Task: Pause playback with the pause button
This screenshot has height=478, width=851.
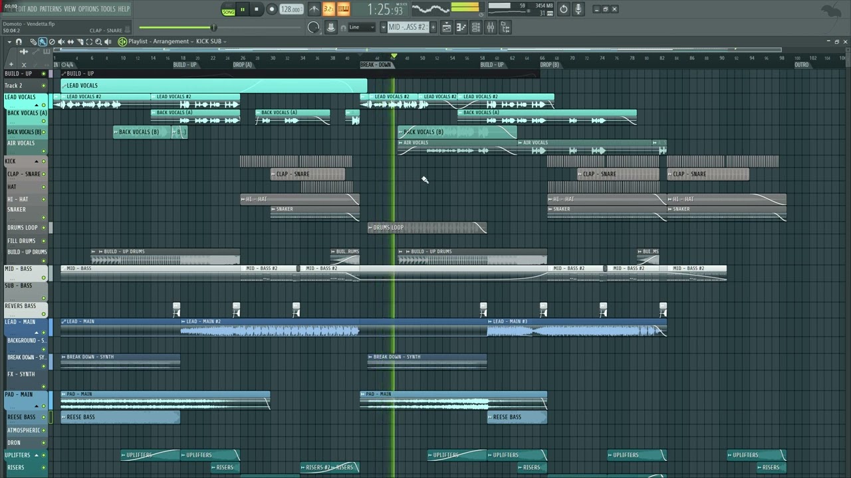Action: tap(243, 9)
